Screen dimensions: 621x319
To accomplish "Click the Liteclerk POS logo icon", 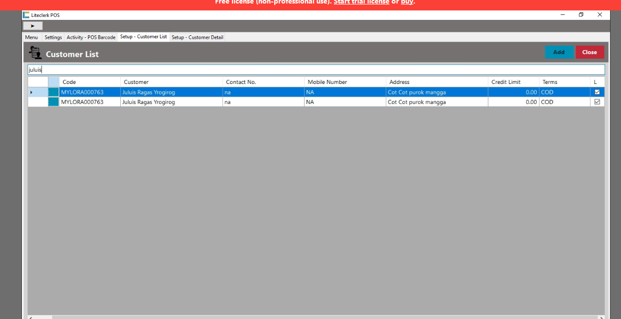I will pos(26,15).
